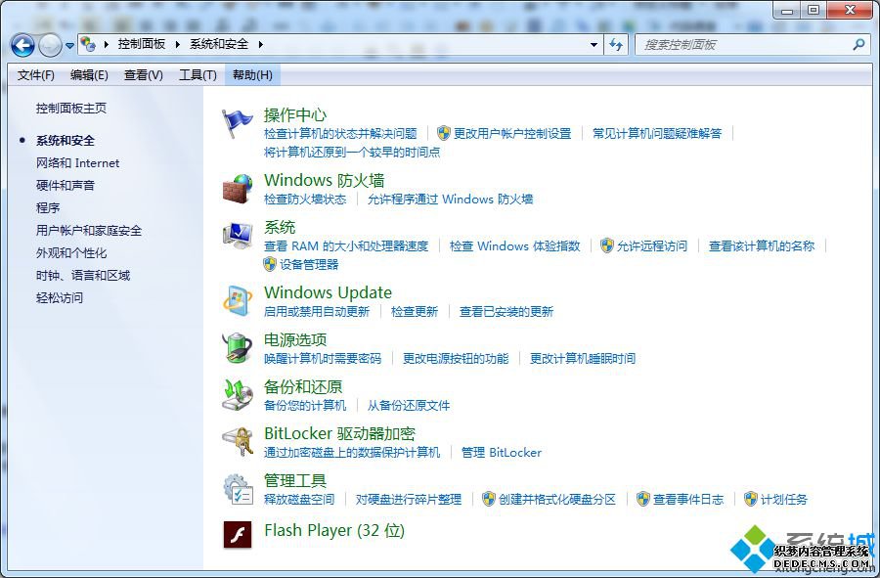Click the Back navigation arrow button
This screenshot has width=880, height=578.
click(x=23, y=45)
